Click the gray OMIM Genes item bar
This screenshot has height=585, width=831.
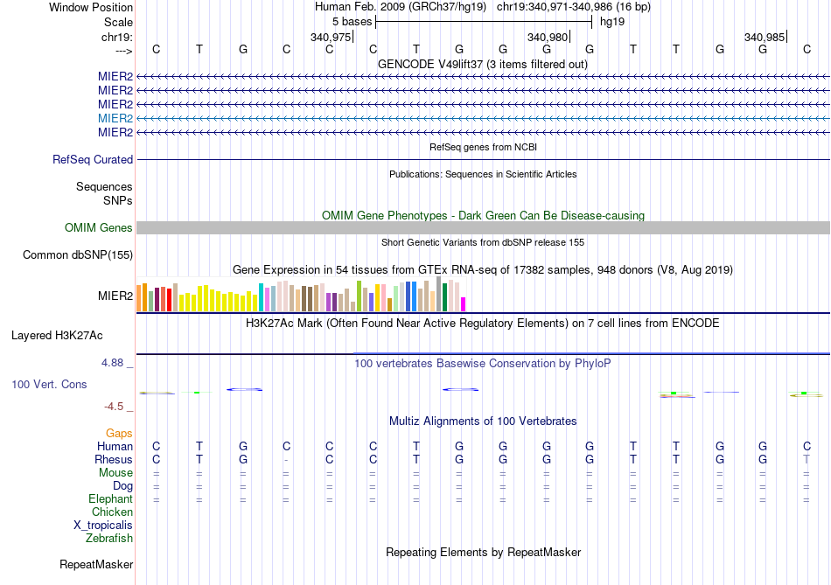[483, 228]
